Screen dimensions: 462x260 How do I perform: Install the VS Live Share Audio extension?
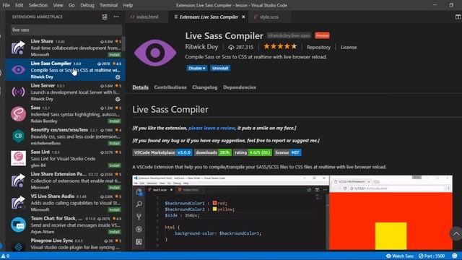[114, 209]
